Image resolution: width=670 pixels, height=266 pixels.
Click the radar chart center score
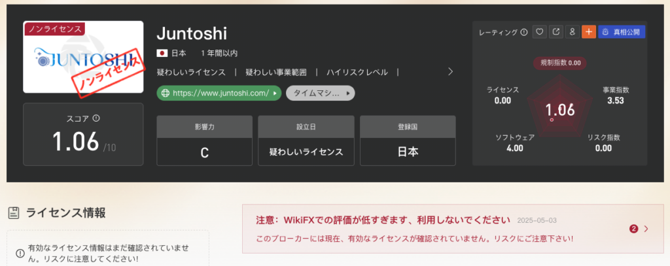[x=560, y=110]
